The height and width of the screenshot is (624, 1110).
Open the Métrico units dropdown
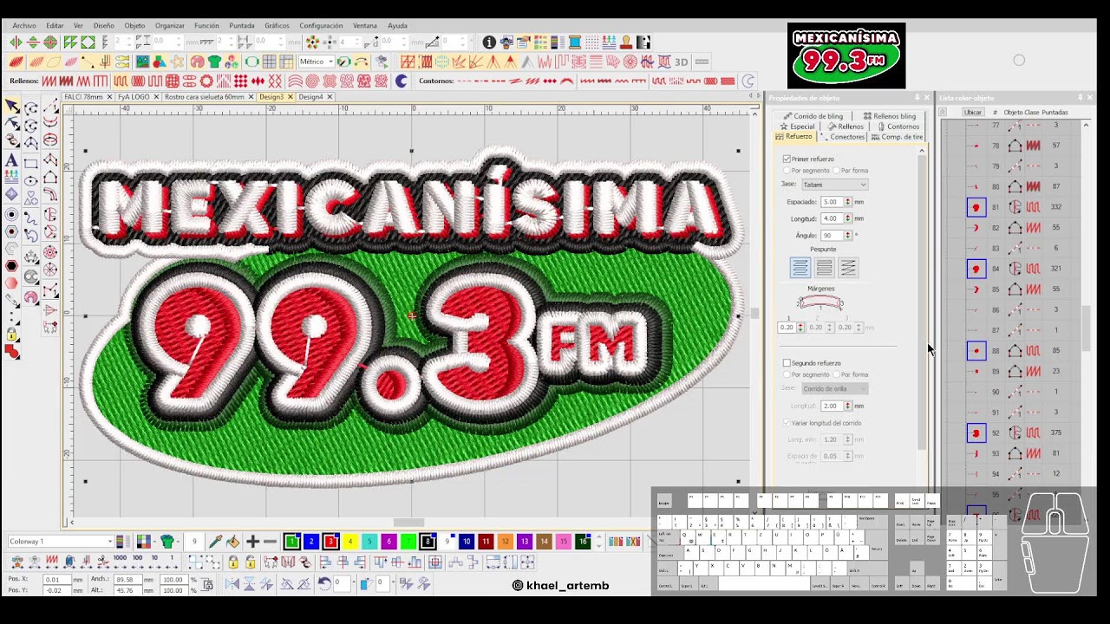click(316, 62)
